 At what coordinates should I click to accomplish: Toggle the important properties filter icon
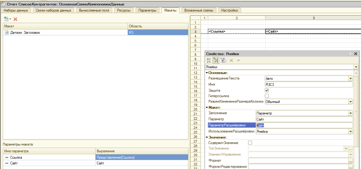click(x=223, y=60)
